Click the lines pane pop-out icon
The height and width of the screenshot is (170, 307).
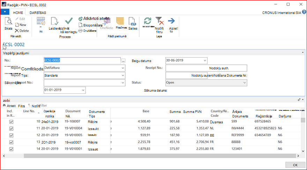(299, 100)
